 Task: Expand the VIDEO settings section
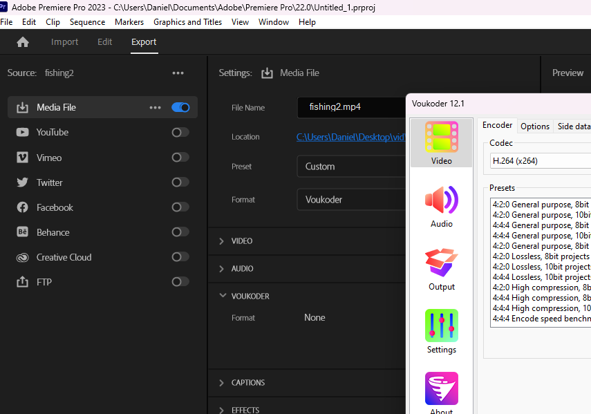point(222,241)
